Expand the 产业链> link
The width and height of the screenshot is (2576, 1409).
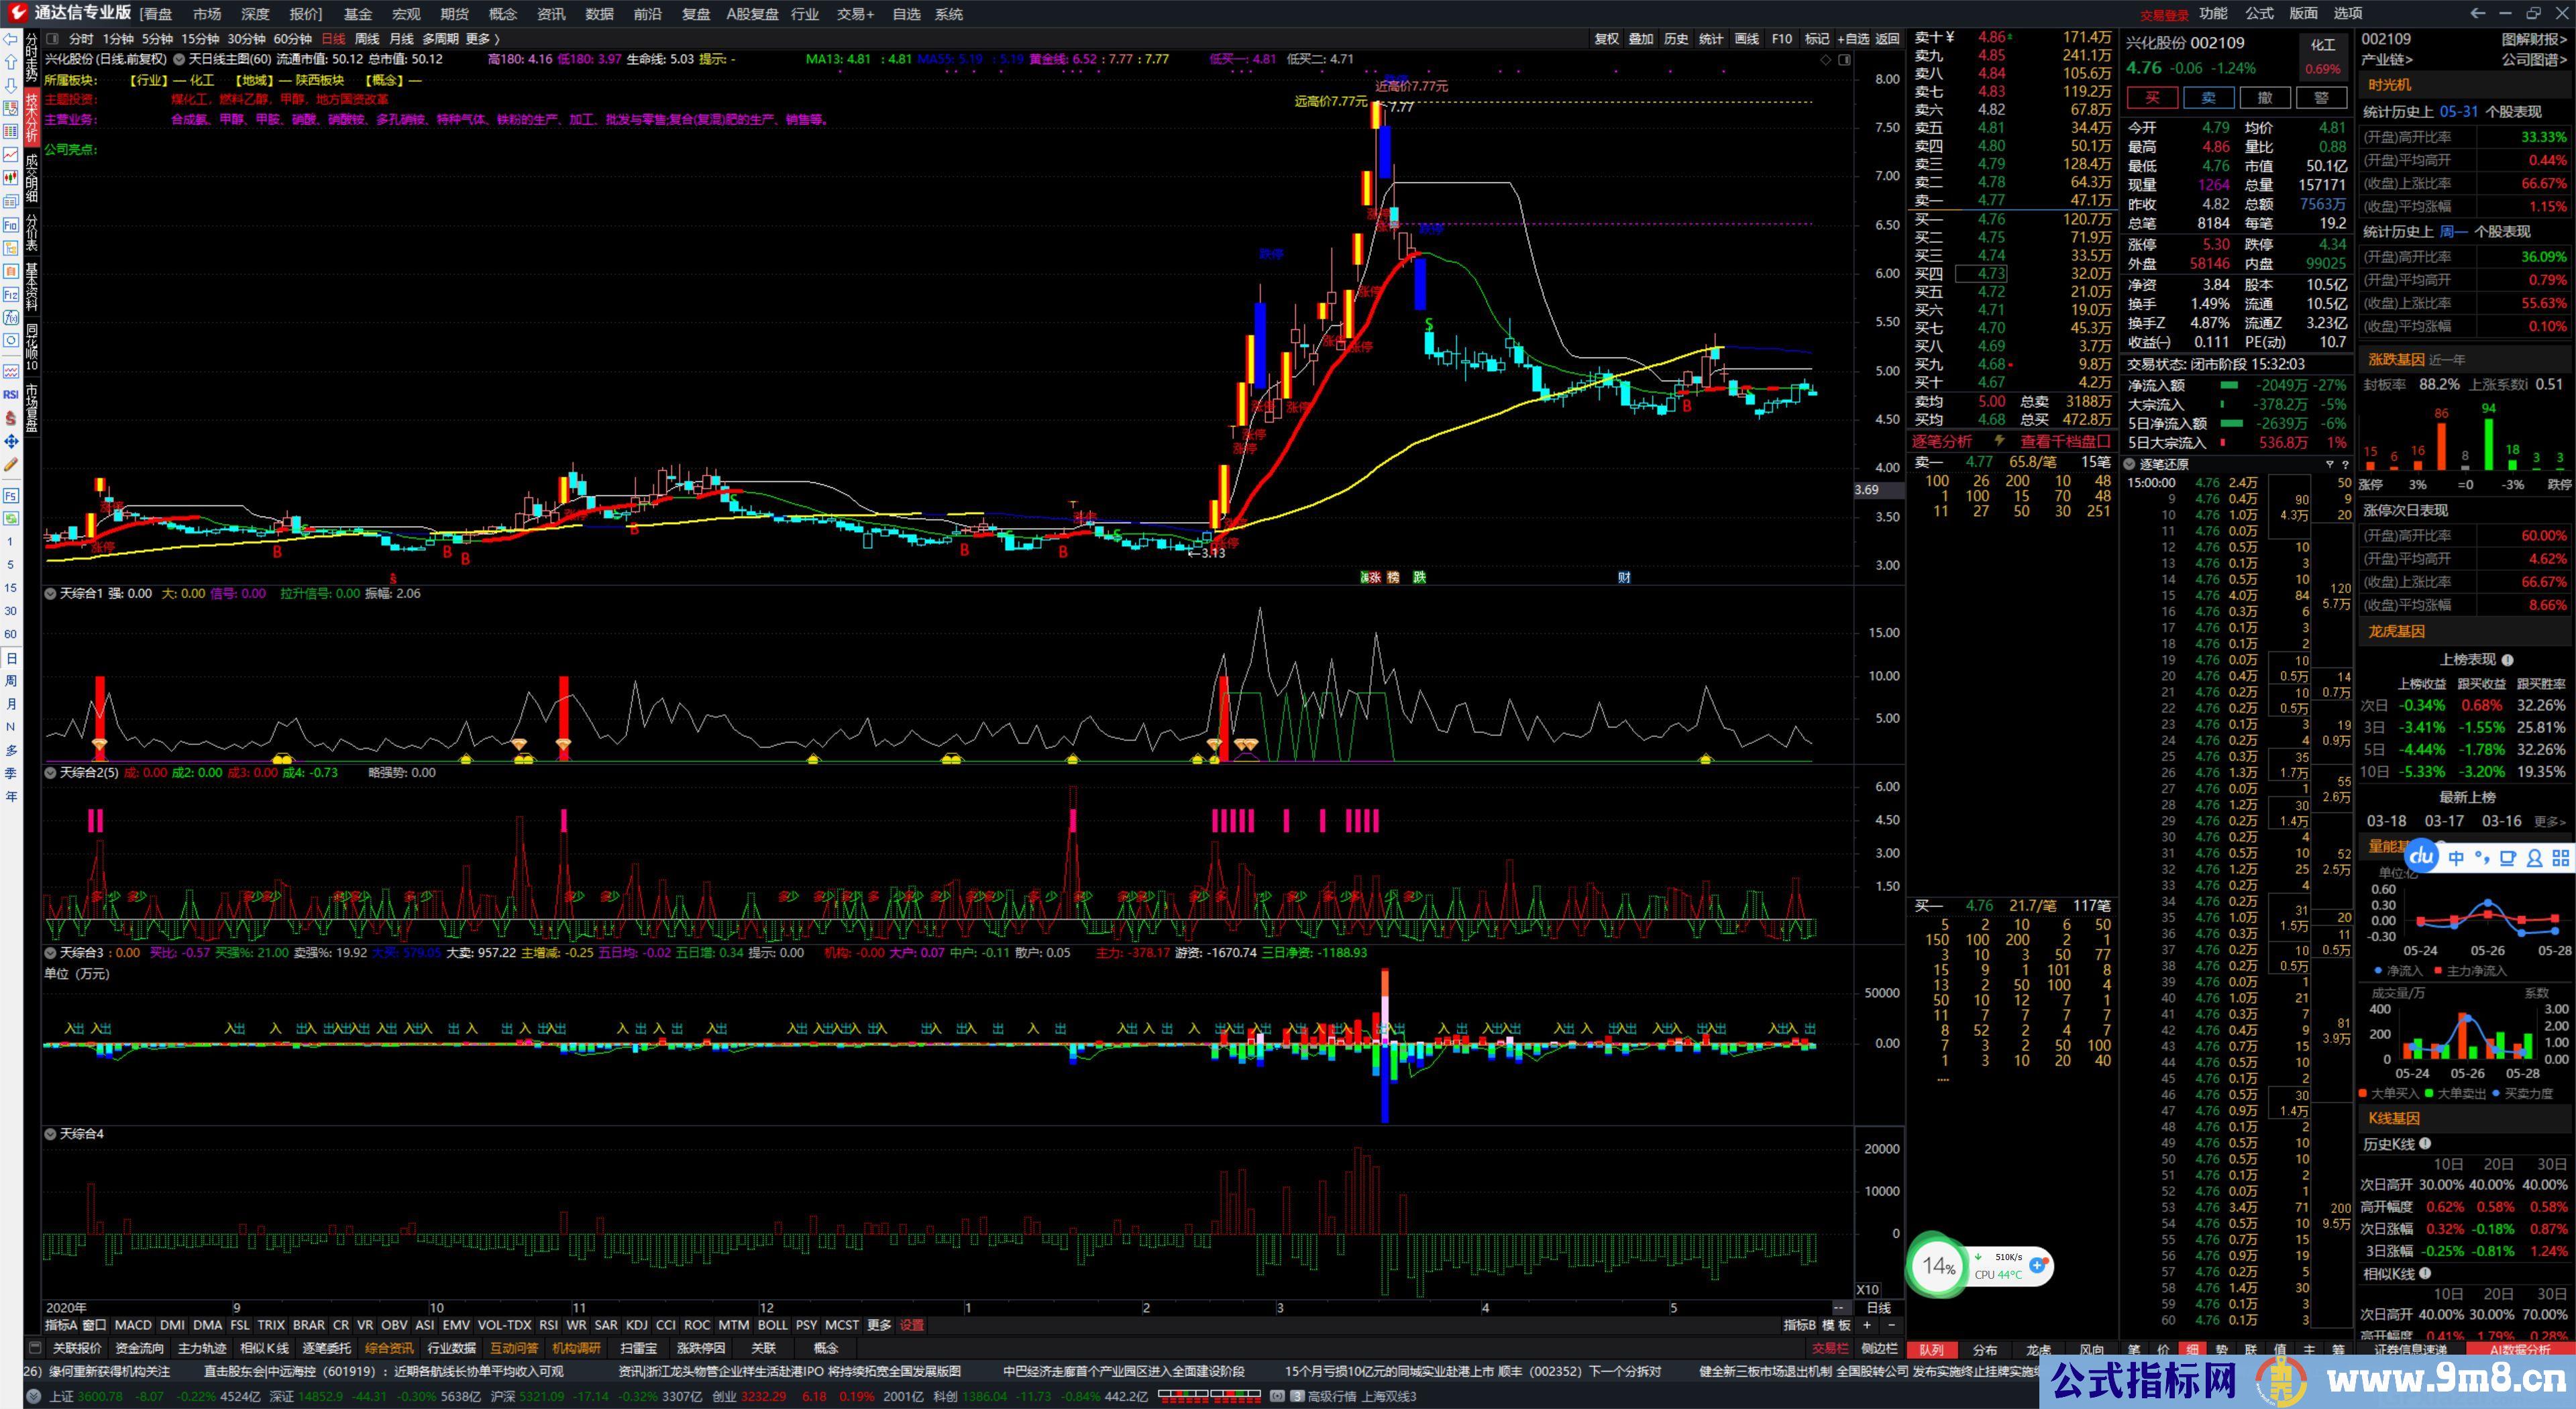coord(2387,60)
